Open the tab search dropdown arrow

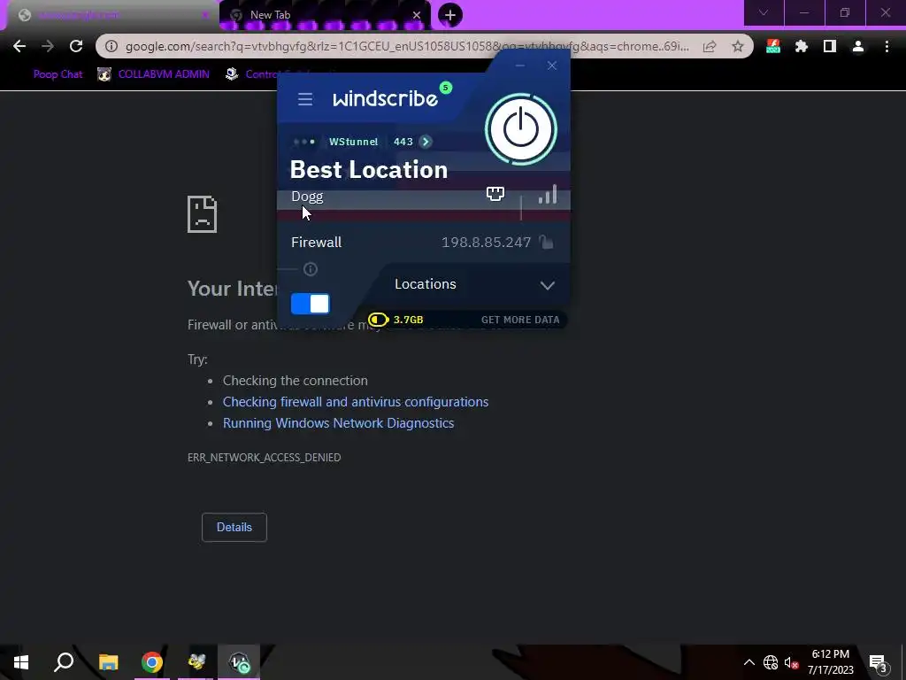[x=764, y=12]
